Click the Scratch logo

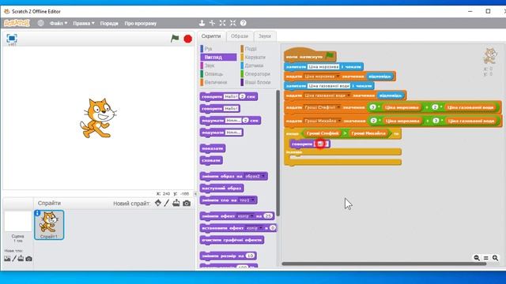(17, 23)
